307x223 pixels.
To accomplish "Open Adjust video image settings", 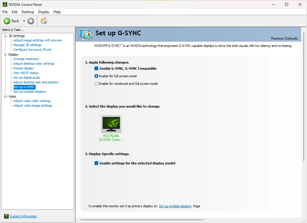I will pyautogui.click(x=33, y=106).
